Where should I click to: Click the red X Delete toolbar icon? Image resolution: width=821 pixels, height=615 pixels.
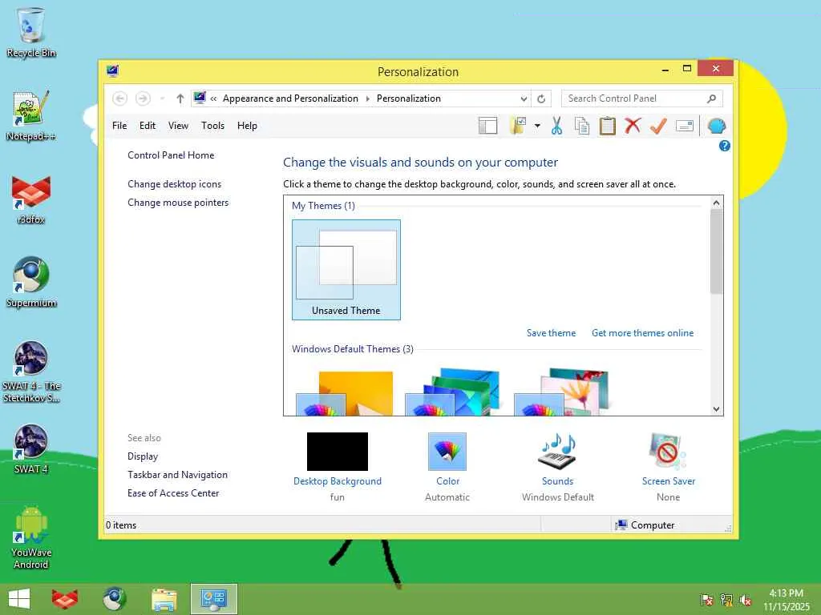point(633,126)
